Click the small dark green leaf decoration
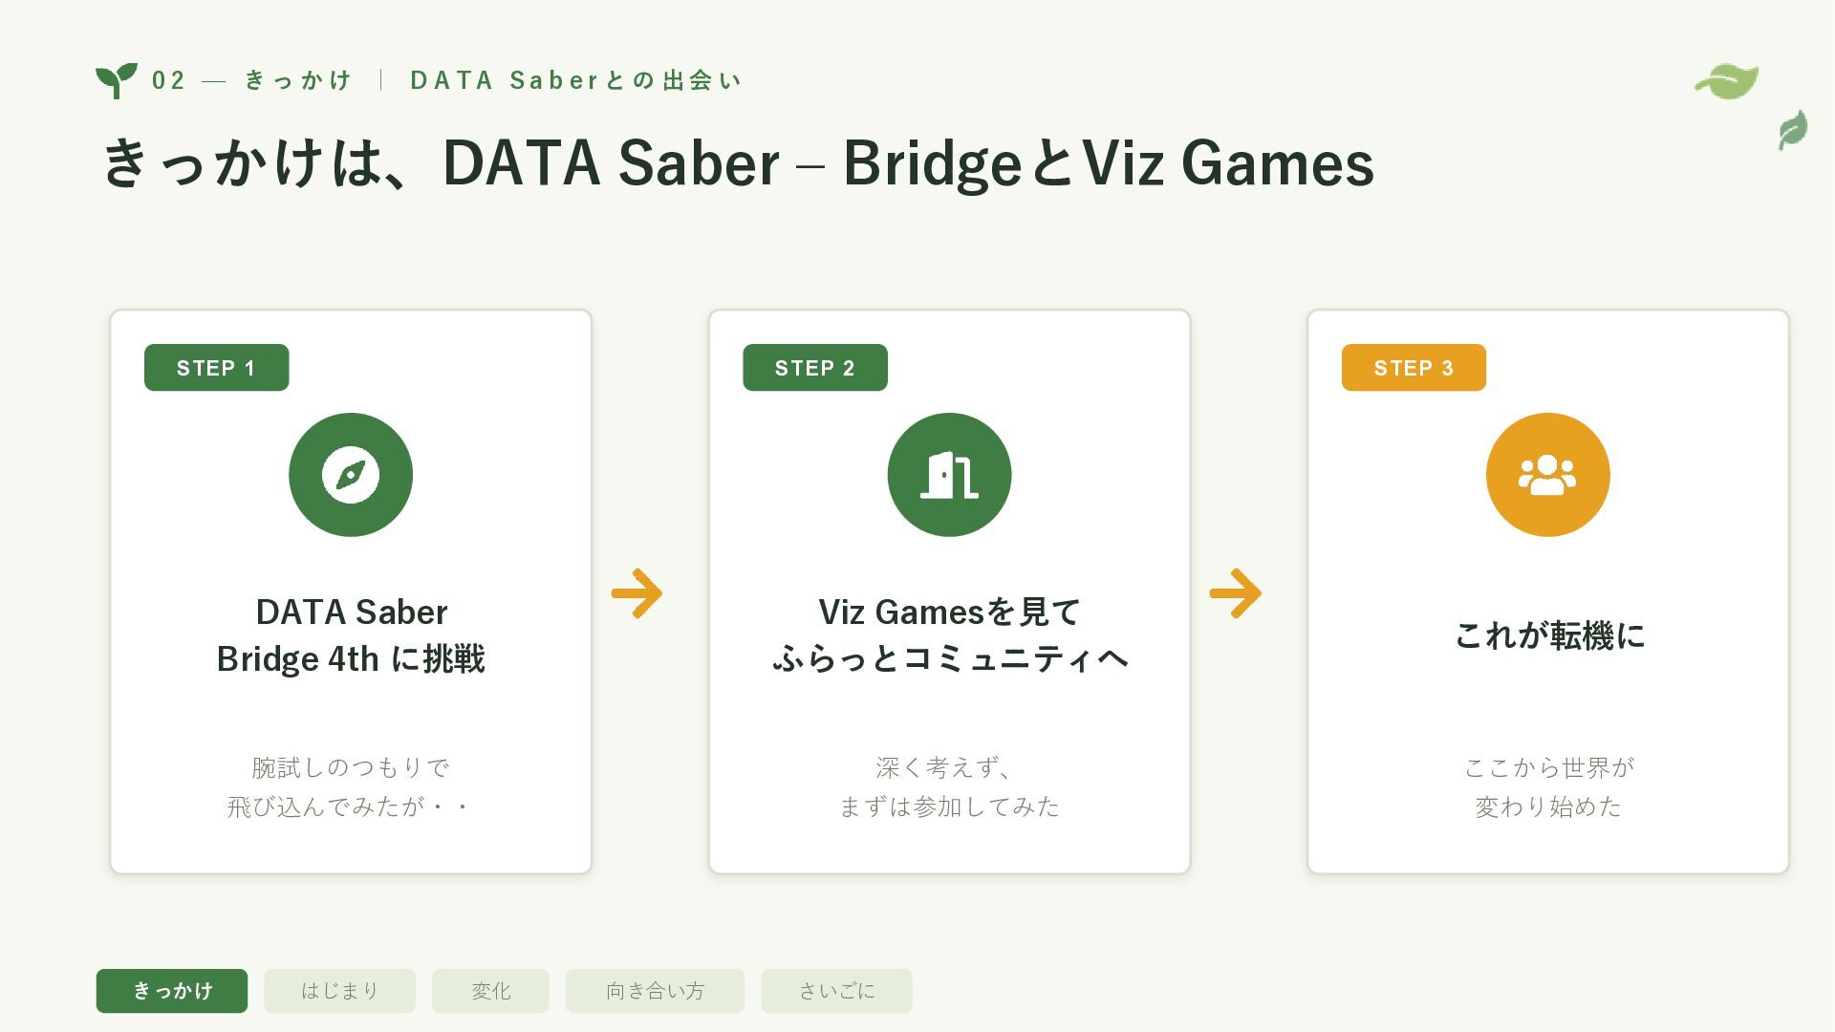 point(1793,130)
